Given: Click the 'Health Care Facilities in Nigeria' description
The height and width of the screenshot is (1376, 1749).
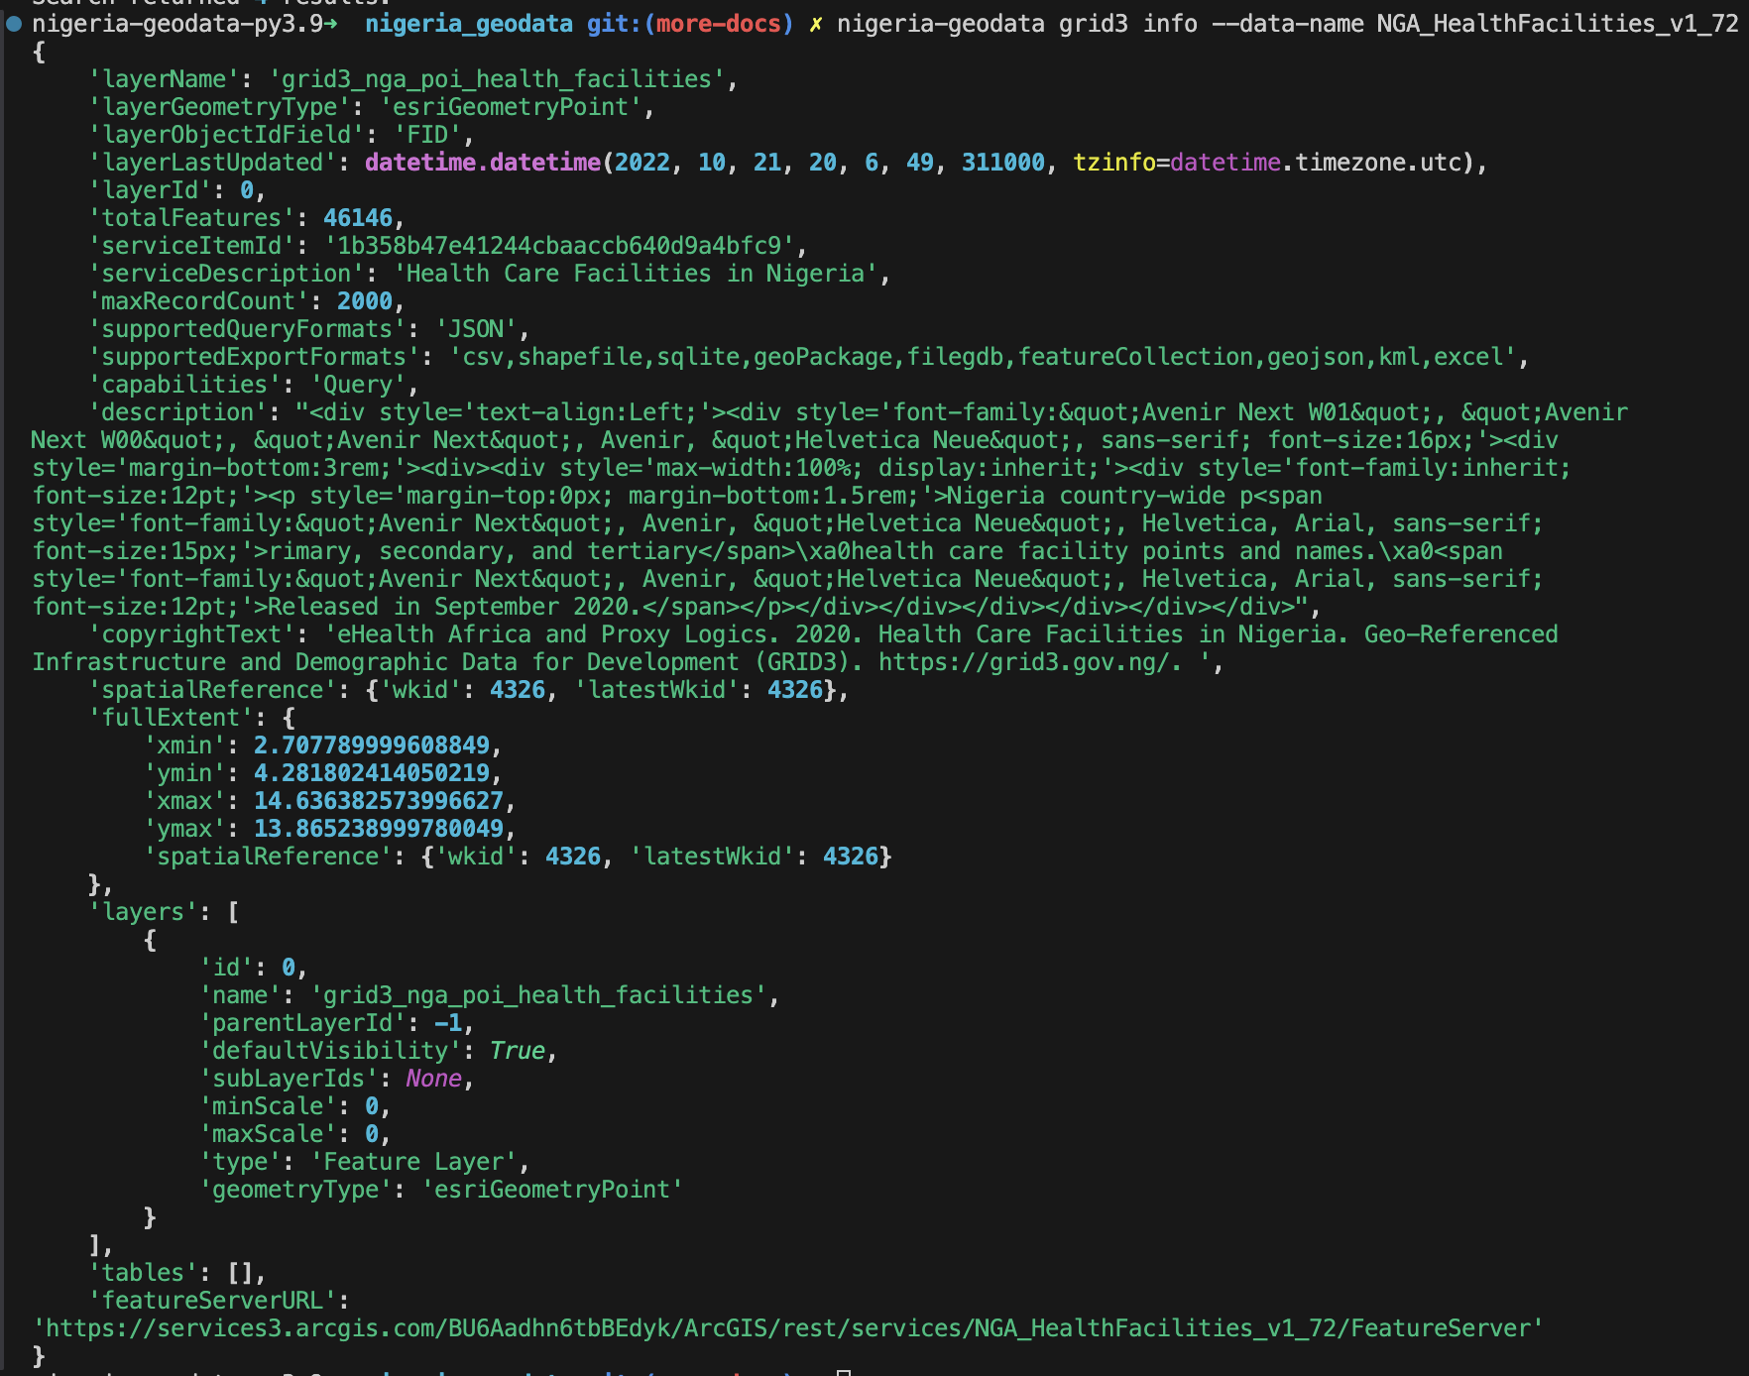Looking at the screenshot, I should pyautogui.click(x=641, y=274).
